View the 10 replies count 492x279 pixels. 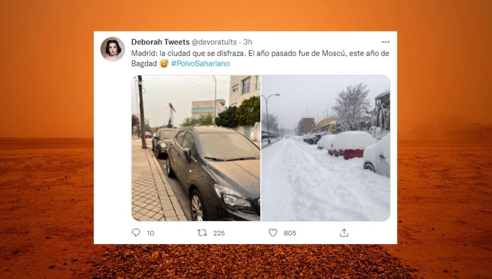tap(151, 233)
